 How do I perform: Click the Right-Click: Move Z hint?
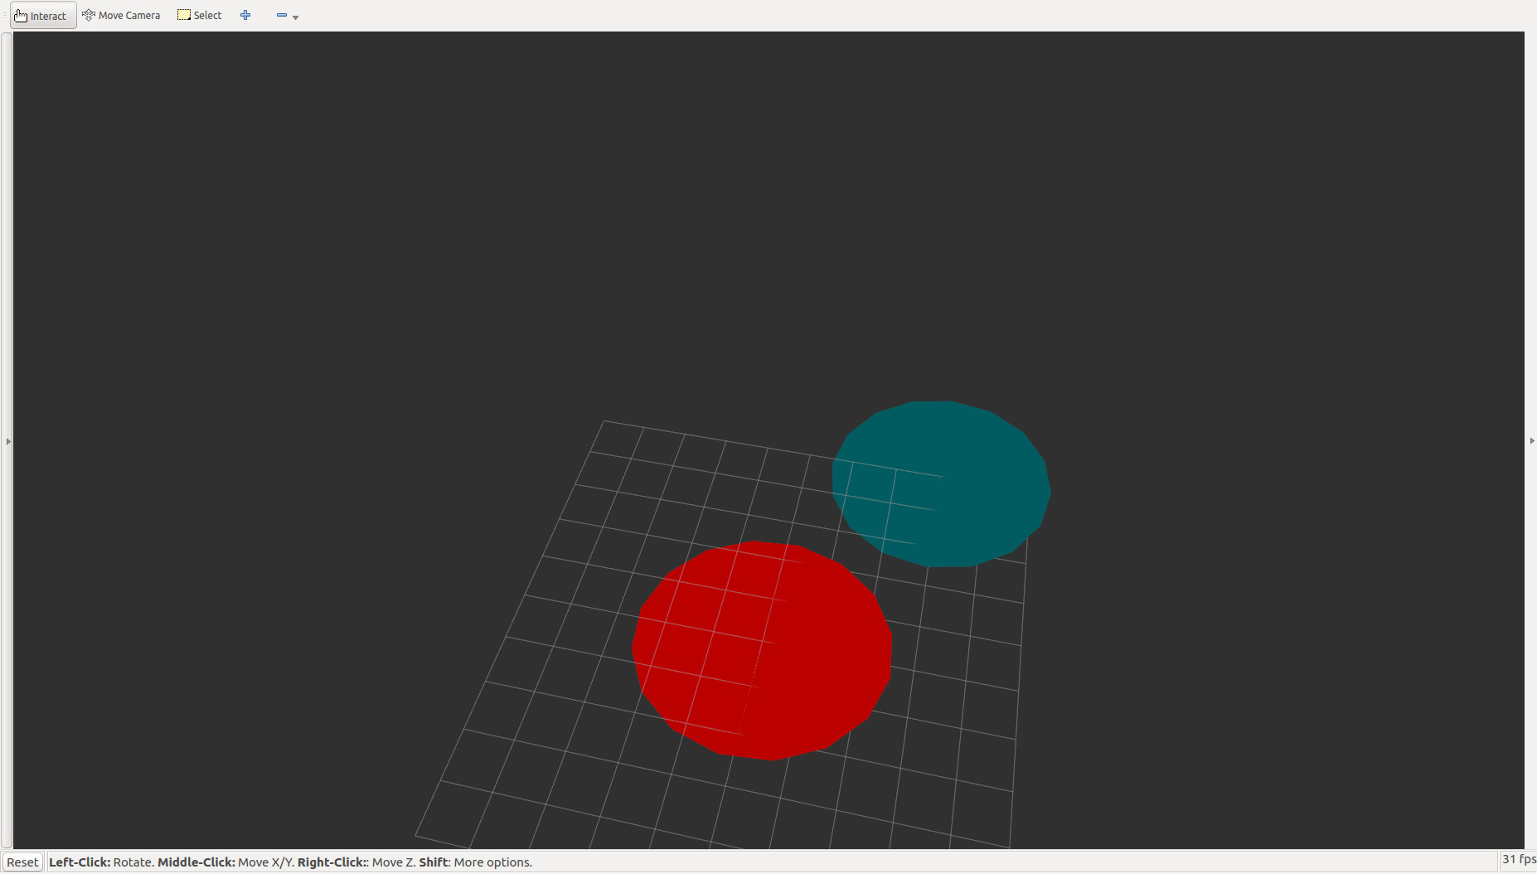(x=355, y=862)
